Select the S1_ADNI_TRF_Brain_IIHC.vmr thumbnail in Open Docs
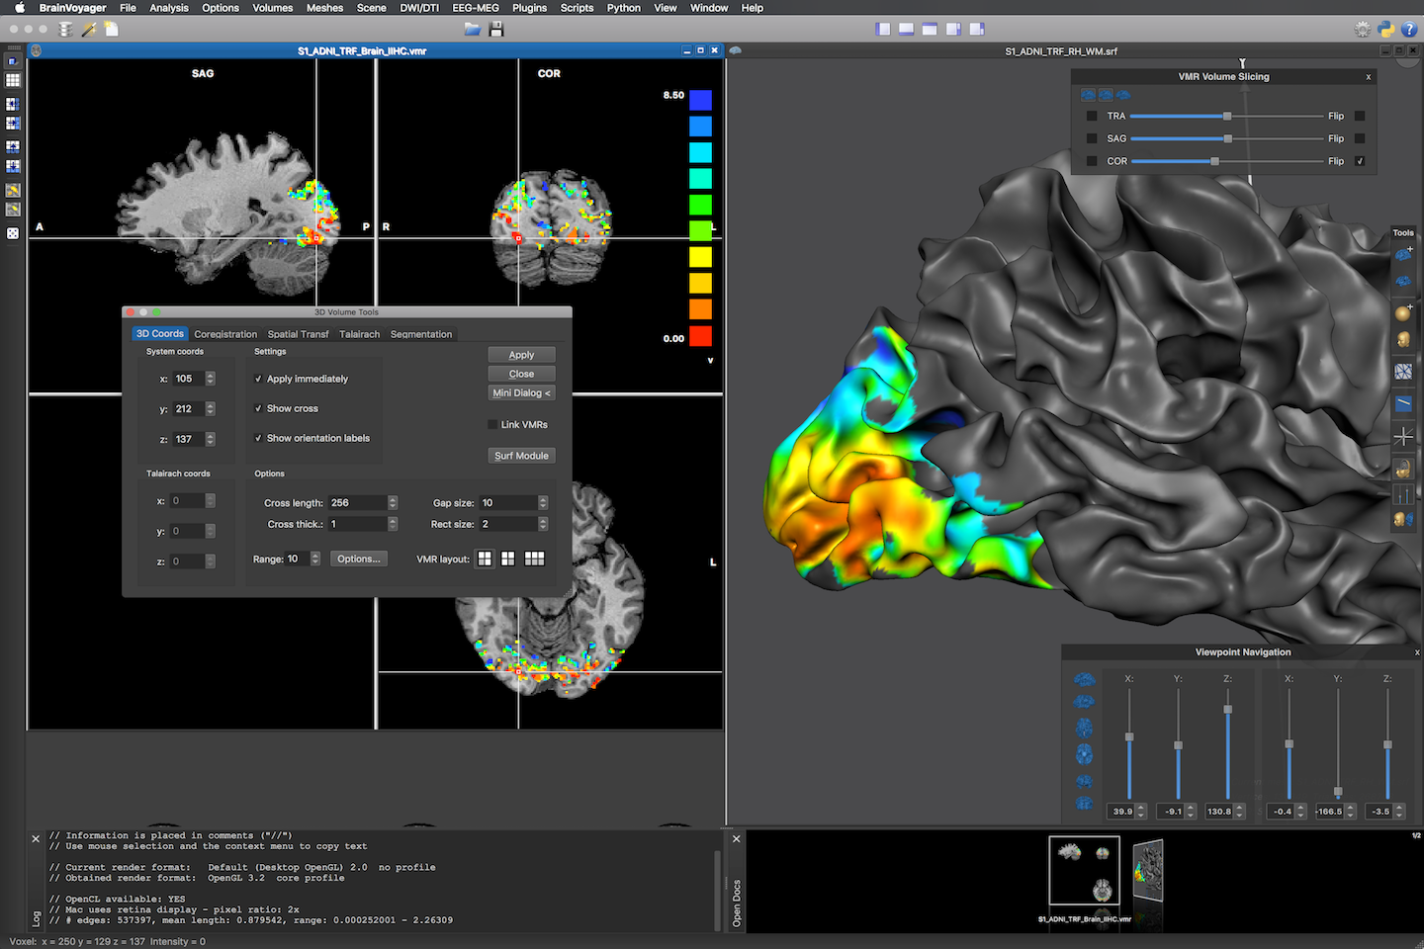The height and width of the screenshot is (949, 1424). coord(1084,870)
